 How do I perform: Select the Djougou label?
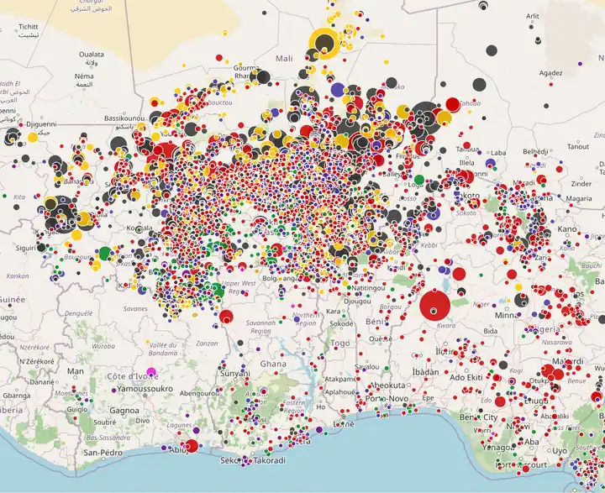[357, 301]
